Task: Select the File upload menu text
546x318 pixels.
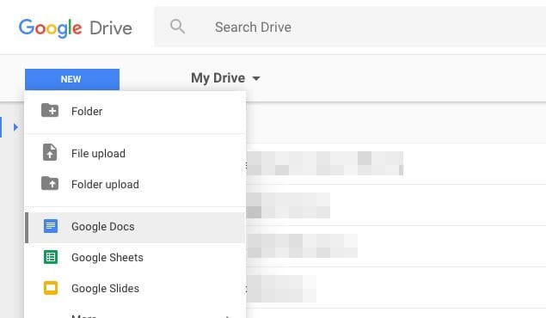Action: (x=98, y=154)
